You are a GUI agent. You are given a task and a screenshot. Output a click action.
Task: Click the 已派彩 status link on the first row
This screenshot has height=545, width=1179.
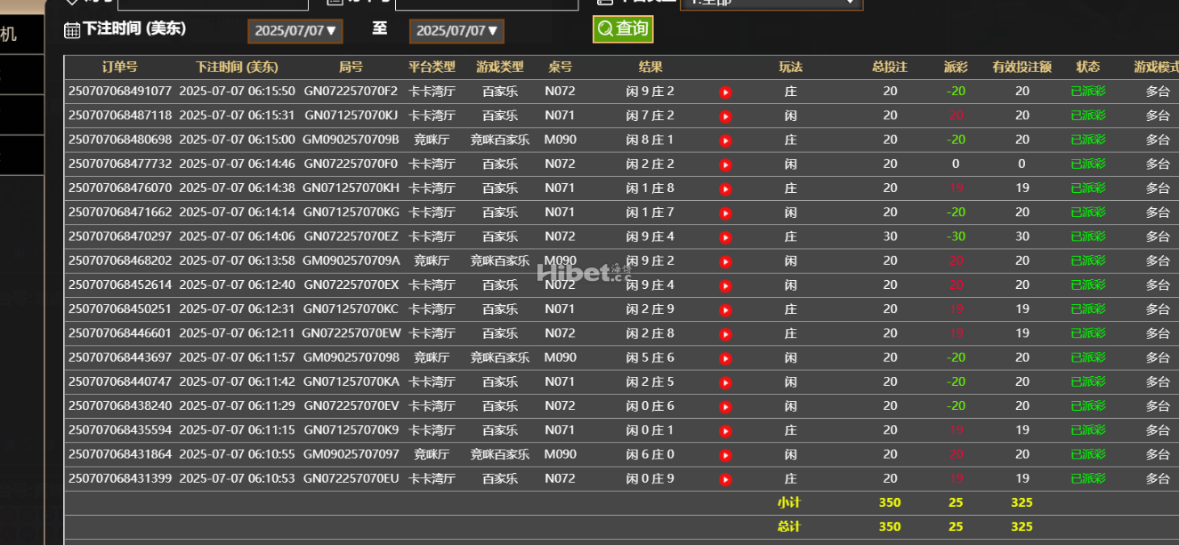[x=1087, y=91]
